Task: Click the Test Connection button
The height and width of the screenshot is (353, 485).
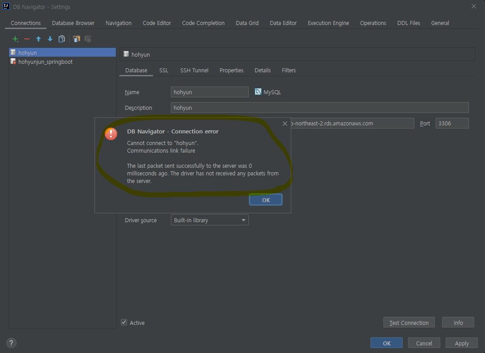Action: coord(409,323)
